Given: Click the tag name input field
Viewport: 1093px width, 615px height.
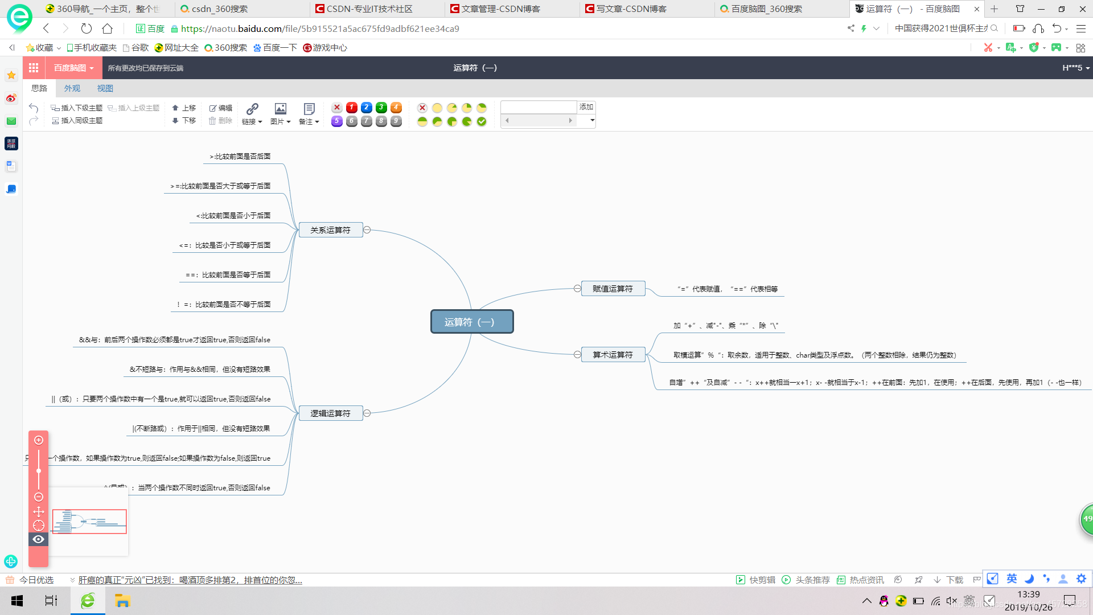Looking at the screenshot, I should pos(539,107).
